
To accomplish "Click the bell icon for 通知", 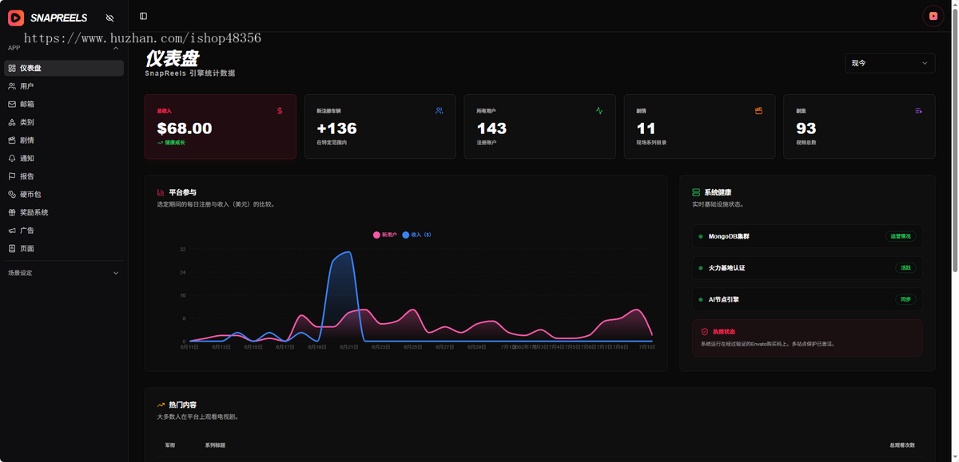I will pos(12,159).
